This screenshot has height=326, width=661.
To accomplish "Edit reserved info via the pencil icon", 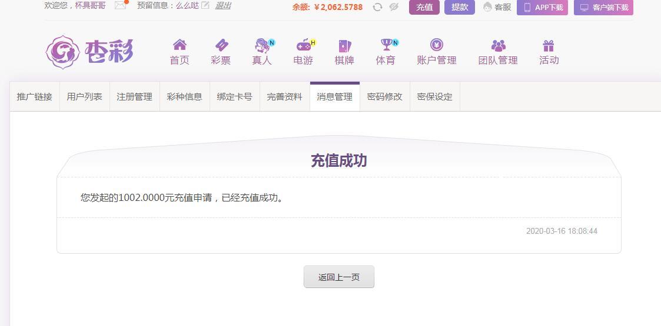I will click(205, 5).
